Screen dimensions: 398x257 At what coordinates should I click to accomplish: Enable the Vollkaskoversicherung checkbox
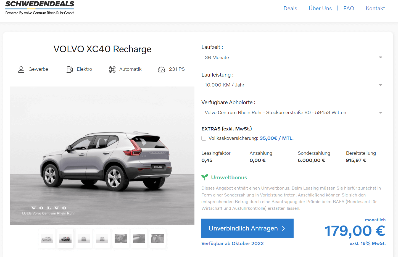coord(204,138)
